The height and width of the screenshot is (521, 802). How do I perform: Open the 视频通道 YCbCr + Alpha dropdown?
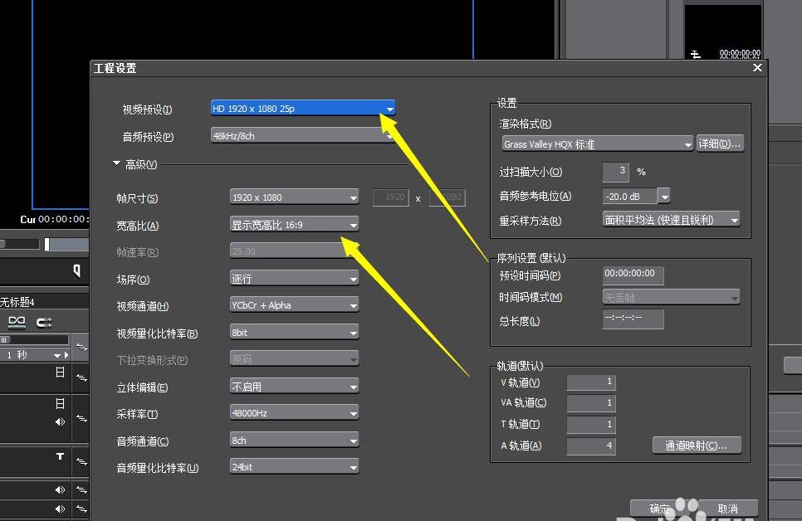[x=294, y=305]
